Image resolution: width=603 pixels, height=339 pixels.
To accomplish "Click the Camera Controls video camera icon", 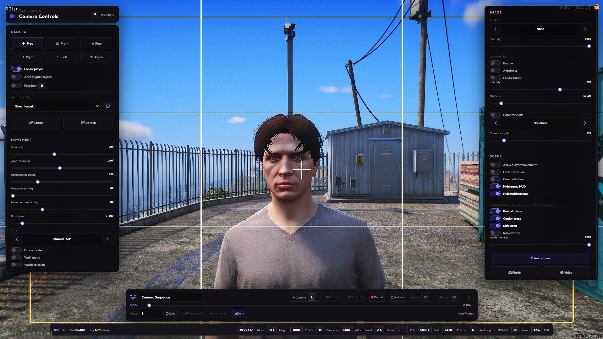I will pyautogui.click(x=13, y=16).
